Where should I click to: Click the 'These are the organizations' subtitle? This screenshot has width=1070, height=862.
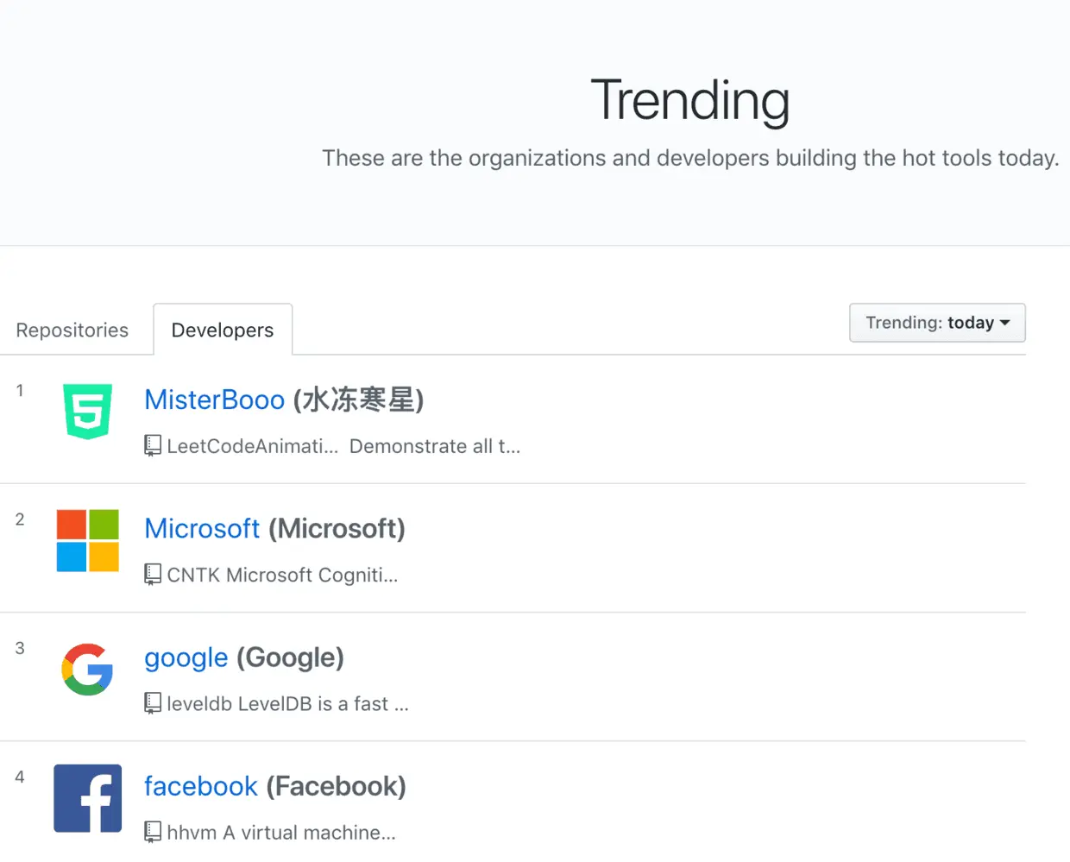(x=690, y=158)
